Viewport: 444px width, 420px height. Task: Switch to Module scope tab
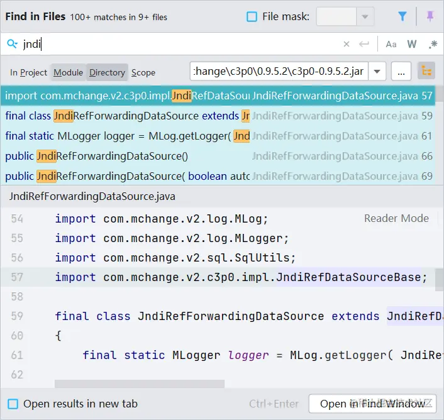69,73
